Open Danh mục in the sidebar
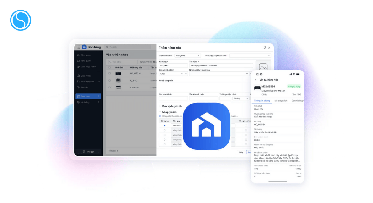The width and height of the screenshot is (373, 203). pyautogui.click(x=88, y=96)
